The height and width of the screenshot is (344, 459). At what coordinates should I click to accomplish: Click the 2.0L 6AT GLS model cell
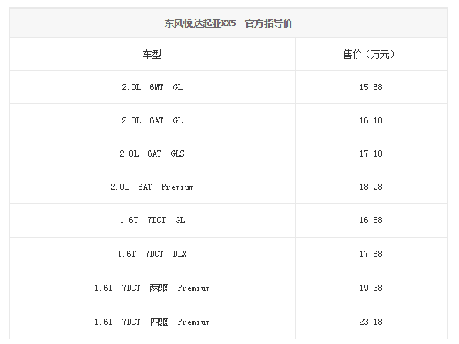click(x=152, y=153)
